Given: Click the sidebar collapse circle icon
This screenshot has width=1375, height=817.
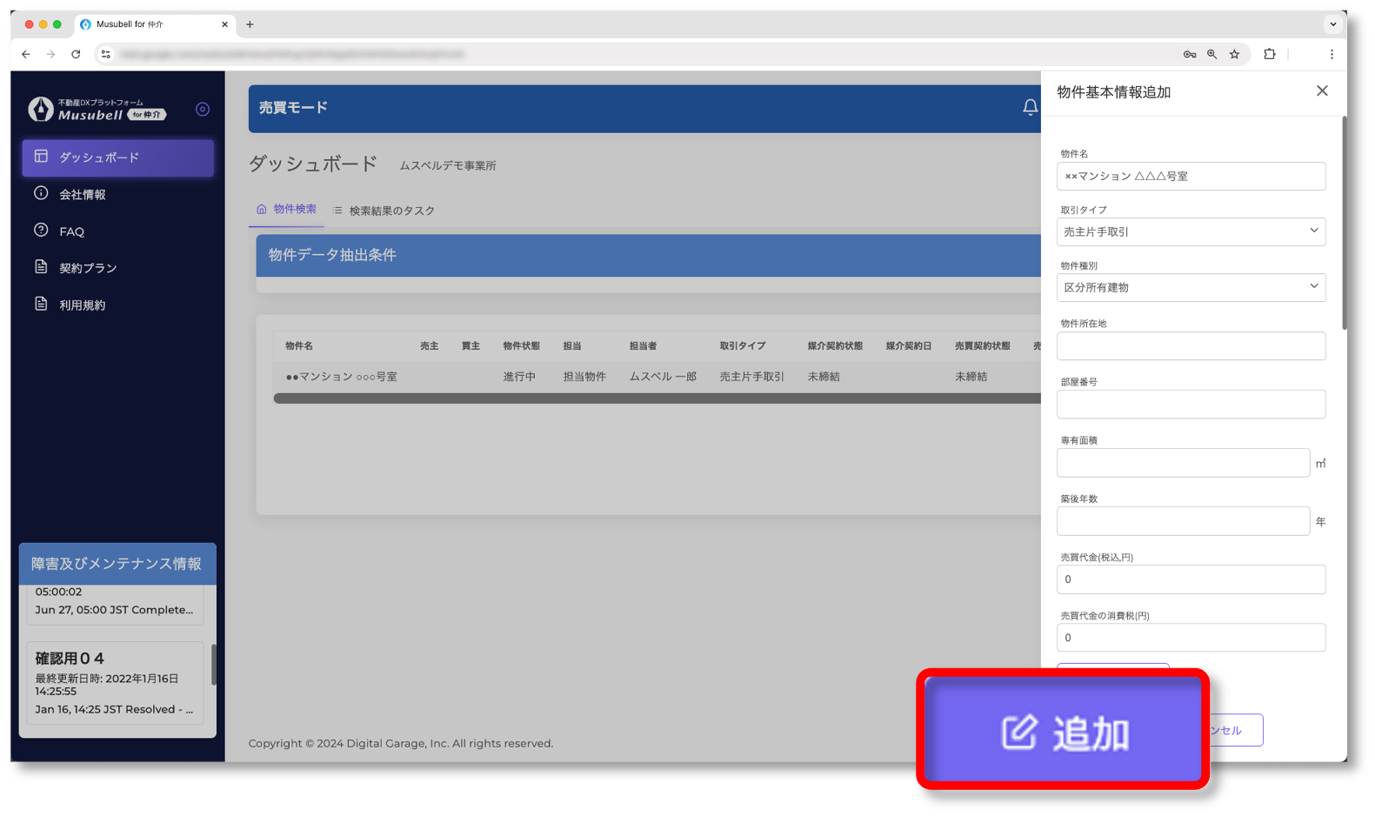Looking at the screenshot, I should (x=203, y=110).
